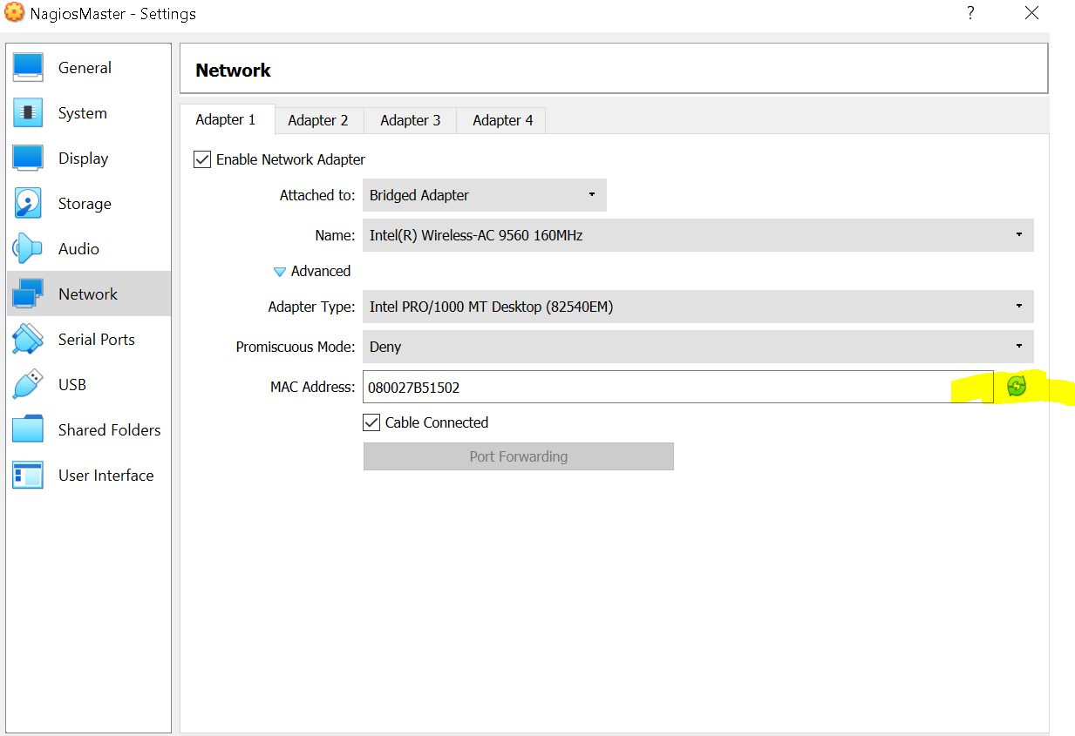Switch to the Adapter 4 tab
Image resolution: width=1075 pixels, height=736 pixels.
[x=500, y=119]
